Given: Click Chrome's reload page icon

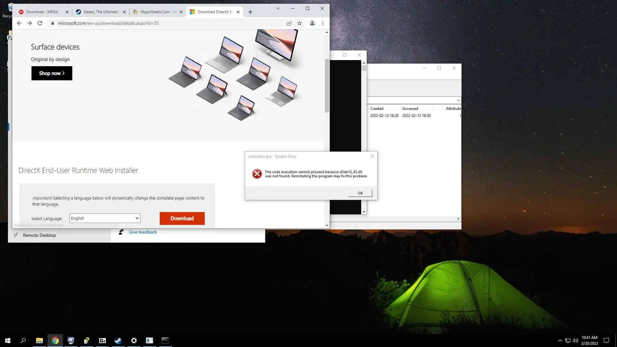Looking at the screenshot, I should pos(40,23).
